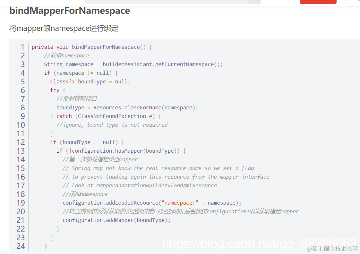Click the comment '//添加namespace'

coord(85,194)
